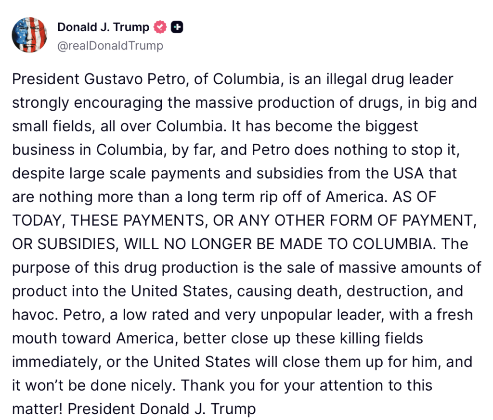Click the @realDonaldTrump handle

pyautogui.click(x=110, y=46)
